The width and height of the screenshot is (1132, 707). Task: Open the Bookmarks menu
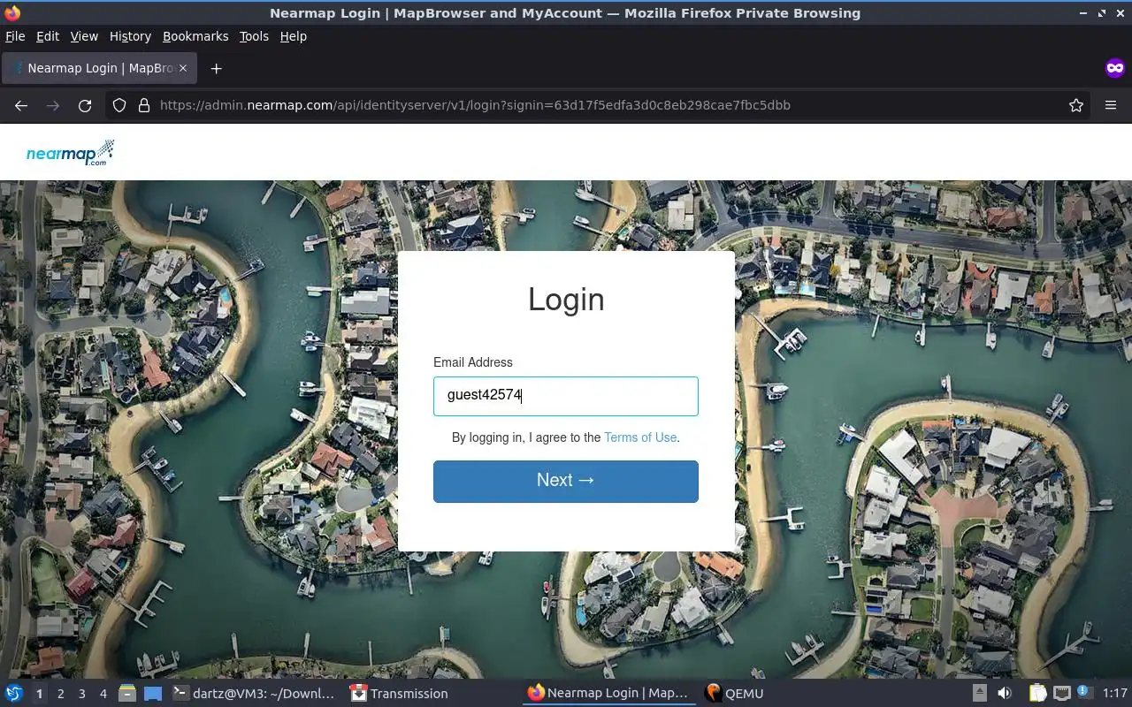tap(195, 36)
